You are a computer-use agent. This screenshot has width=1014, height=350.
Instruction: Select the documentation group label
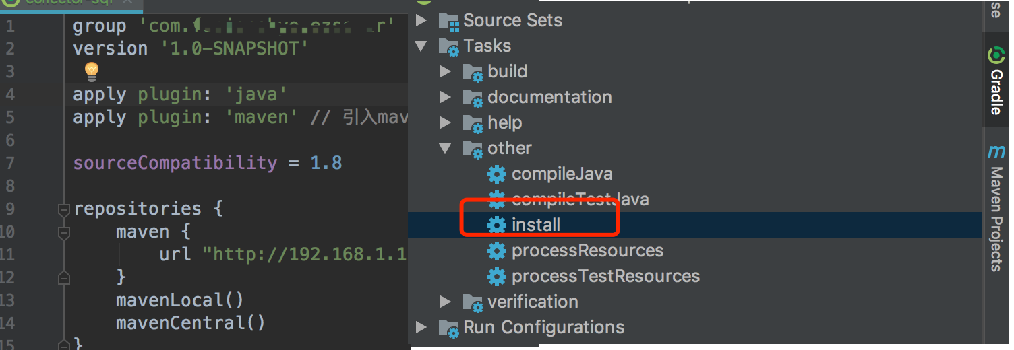click(550, 97)
